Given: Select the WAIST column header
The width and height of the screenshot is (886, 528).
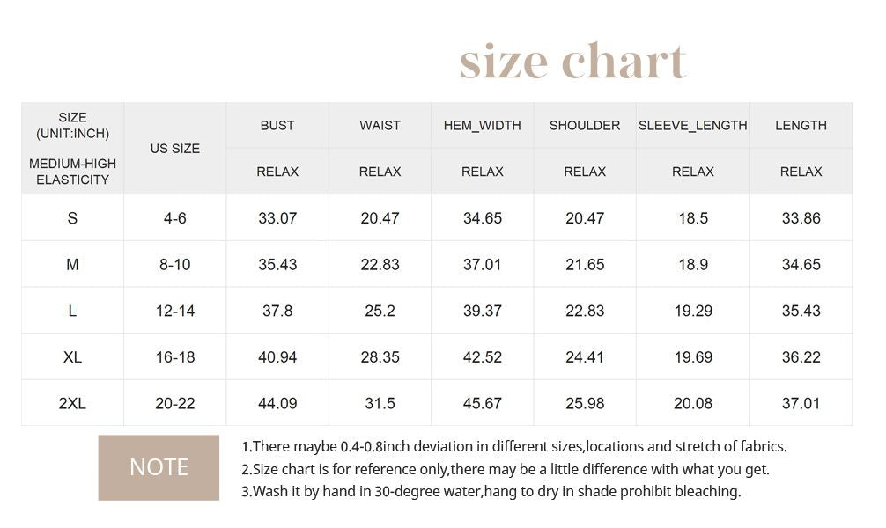Looking at the screenshot, I should (x=380, y=125).
